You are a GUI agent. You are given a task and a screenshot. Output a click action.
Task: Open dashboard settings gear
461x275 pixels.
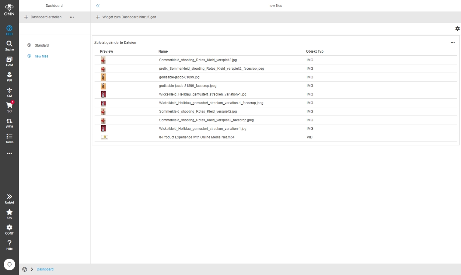(x=457, y=29)
